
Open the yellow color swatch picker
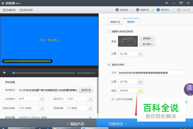(140, 91)
